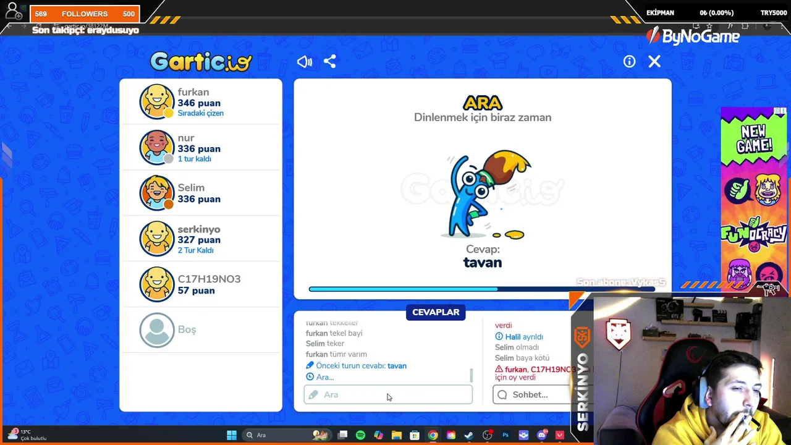
Task: Click the 'Selim teker' answer line
Action: [x=325, y=344]
